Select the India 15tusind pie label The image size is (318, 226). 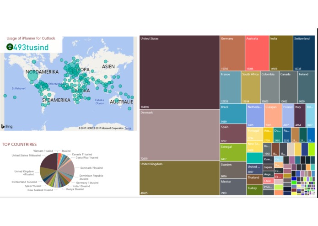(x=81, y=186)
